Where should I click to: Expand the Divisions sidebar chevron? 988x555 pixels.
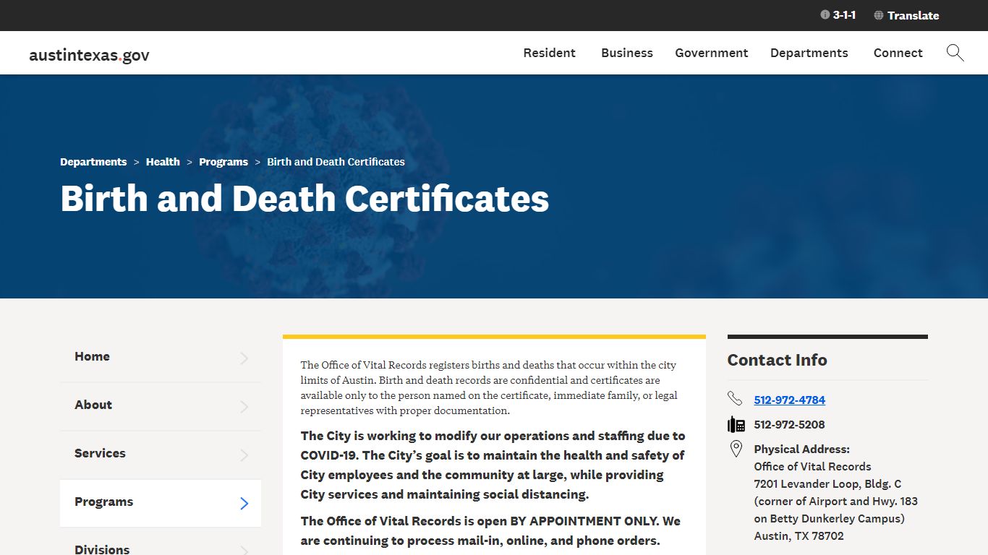click(244, 550)
